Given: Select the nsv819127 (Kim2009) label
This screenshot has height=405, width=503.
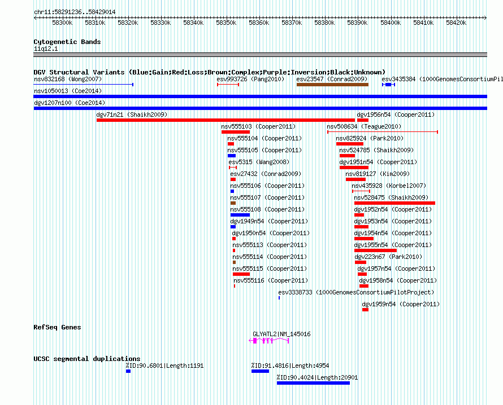Looking at the screenshot, I should [x=378, y=174].
